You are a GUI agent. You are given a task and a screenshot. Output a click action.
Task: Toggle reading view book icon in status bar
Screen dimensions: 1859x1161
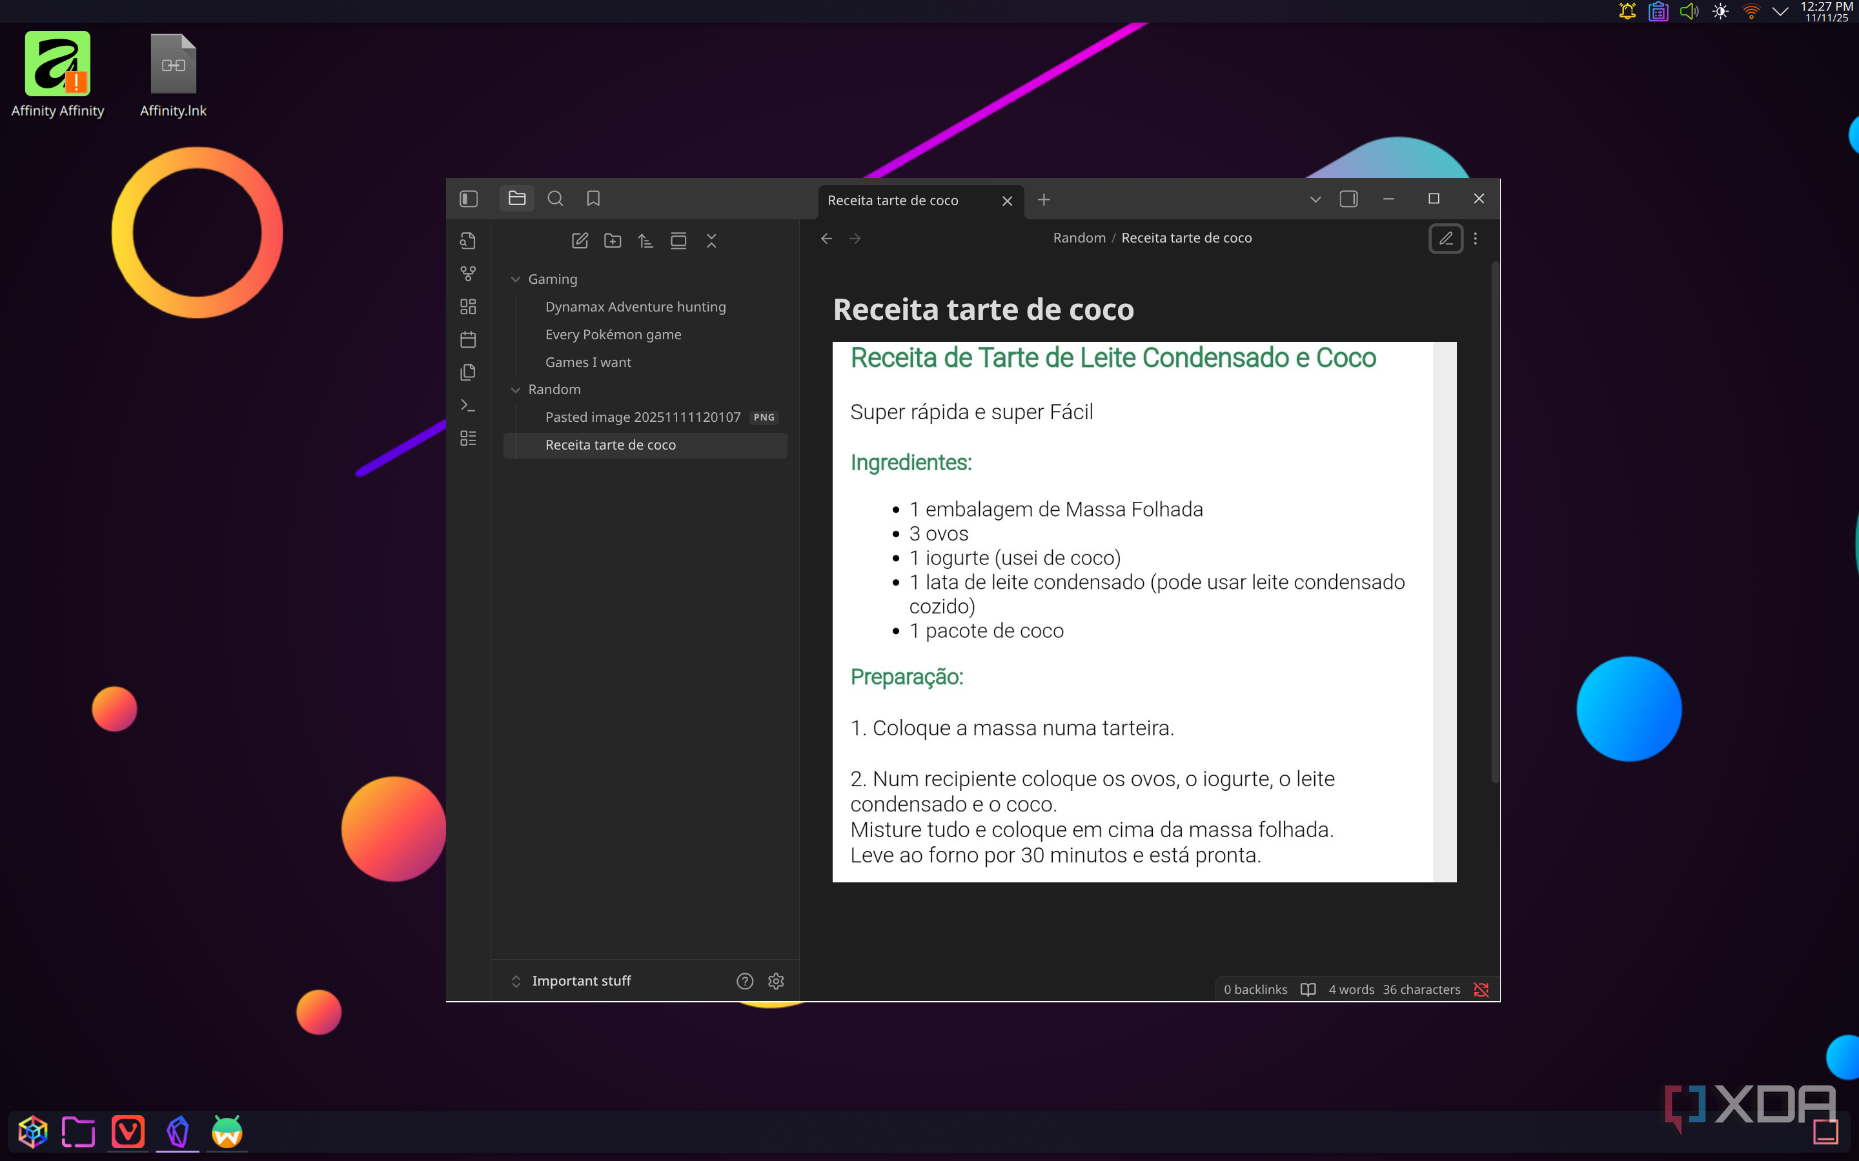(x=1308, y=990)
